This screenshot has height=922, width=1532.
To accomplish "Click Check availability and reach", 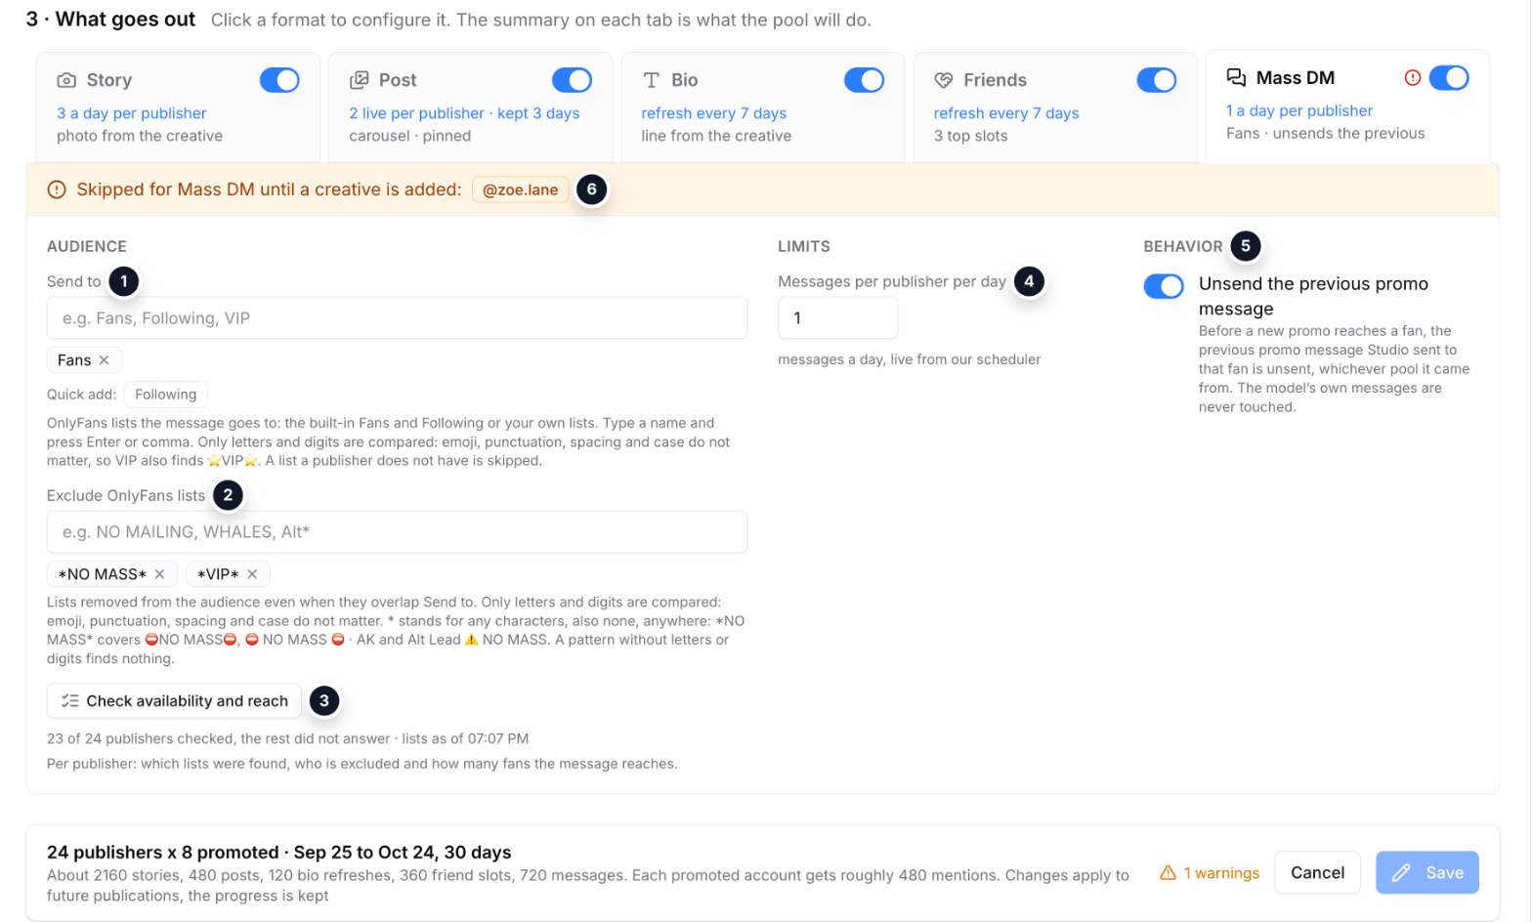I will 174,701.
